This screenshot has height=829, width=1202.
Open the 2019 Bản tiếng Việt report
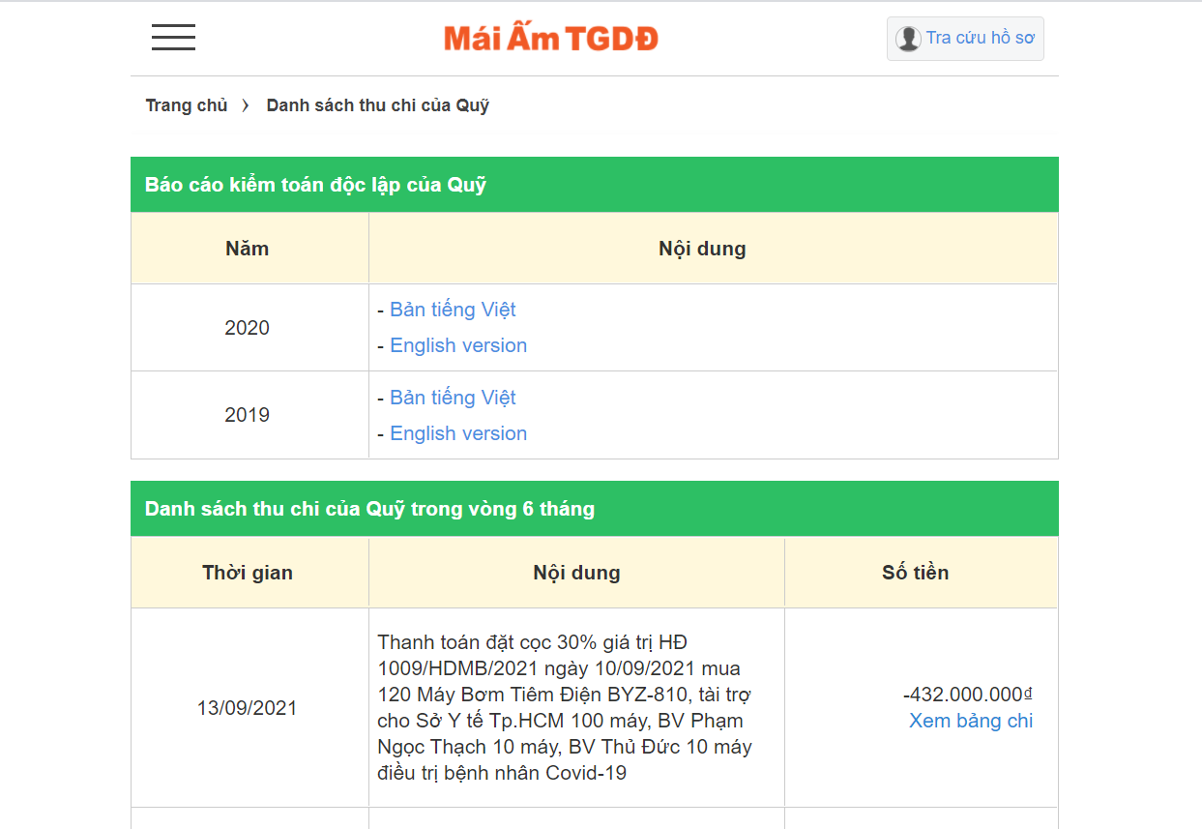[452, 397]
